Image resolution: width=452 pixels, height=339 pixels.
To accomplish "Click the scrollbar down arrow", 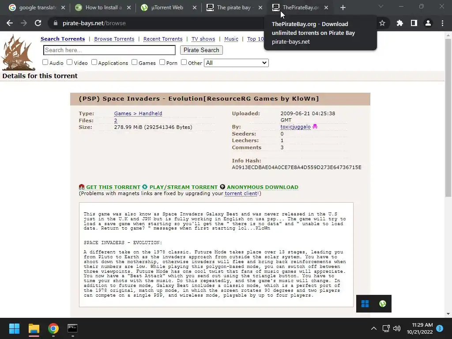I will 448,314.
